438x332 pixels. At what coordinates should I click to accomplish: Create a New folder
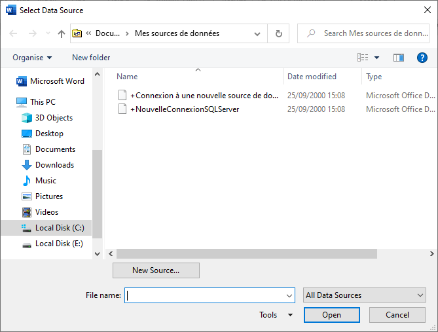point(91,58)
